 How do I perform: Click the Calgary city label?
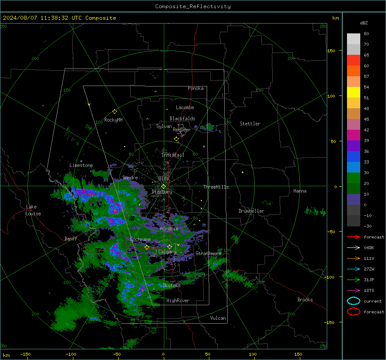167,252
